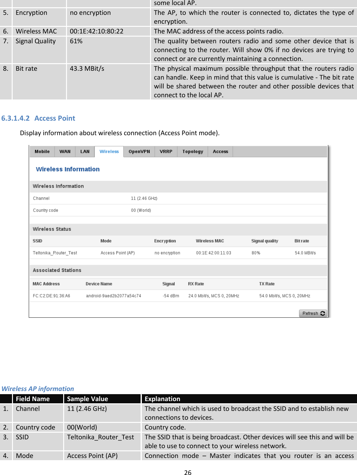Click the Country code 00 (World) value

pos(141,210)
